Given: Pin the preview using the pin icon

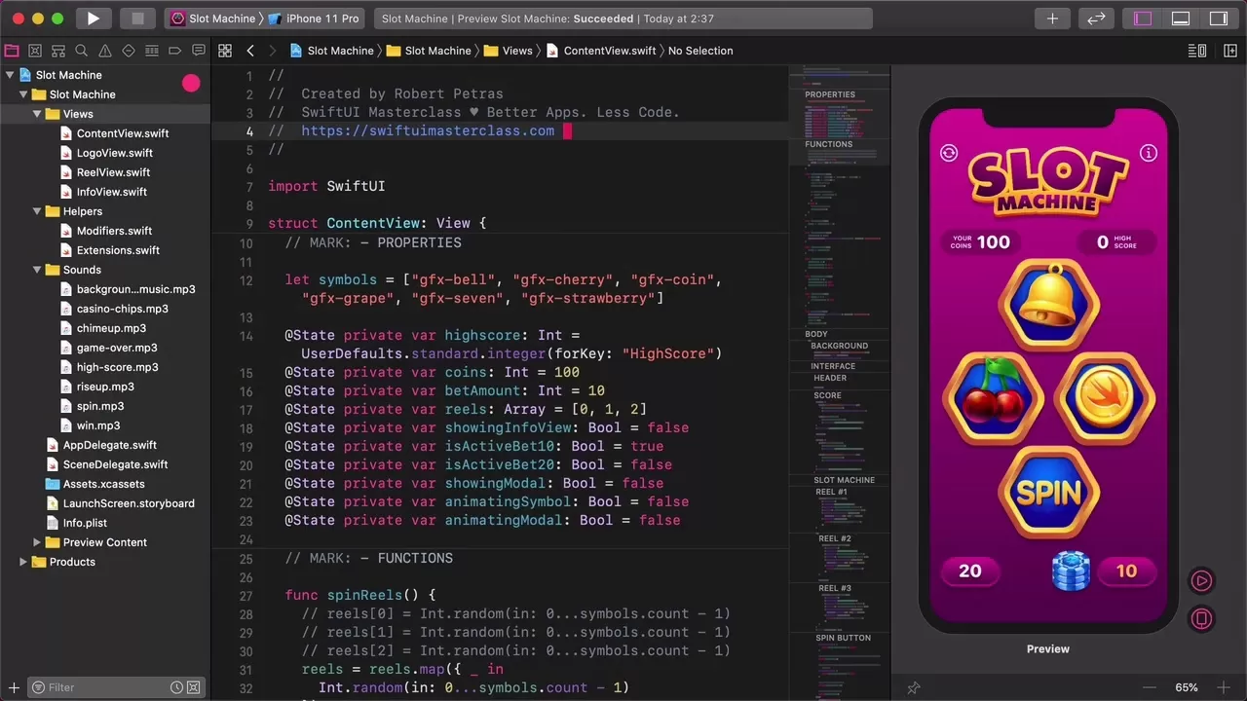Looking at the screenshot, I should pos(913,687).
